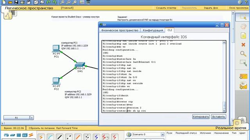This screenshot has height=140, width=250.
Task: Click the Undo arrow icon
Action: point(48,2)
